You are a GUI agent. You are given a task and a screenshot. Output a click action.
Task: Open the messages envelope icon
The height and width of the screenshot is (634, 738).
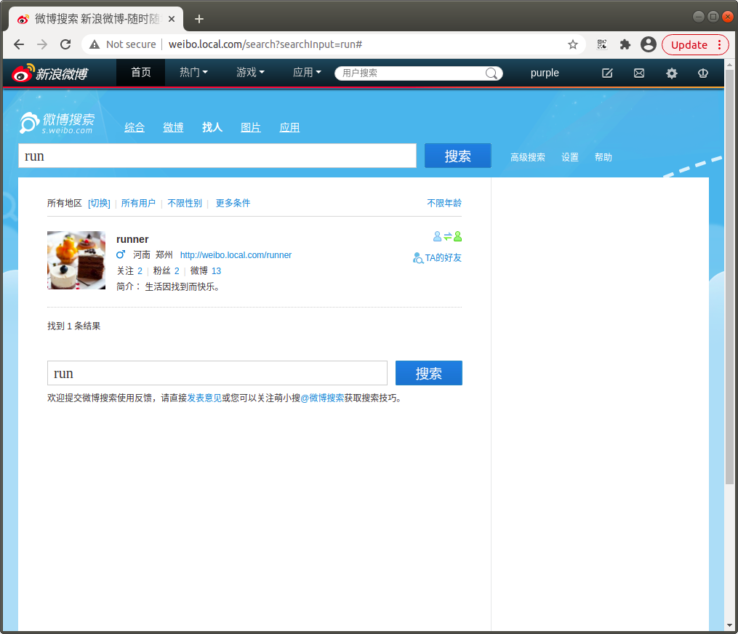click(638, 73)
